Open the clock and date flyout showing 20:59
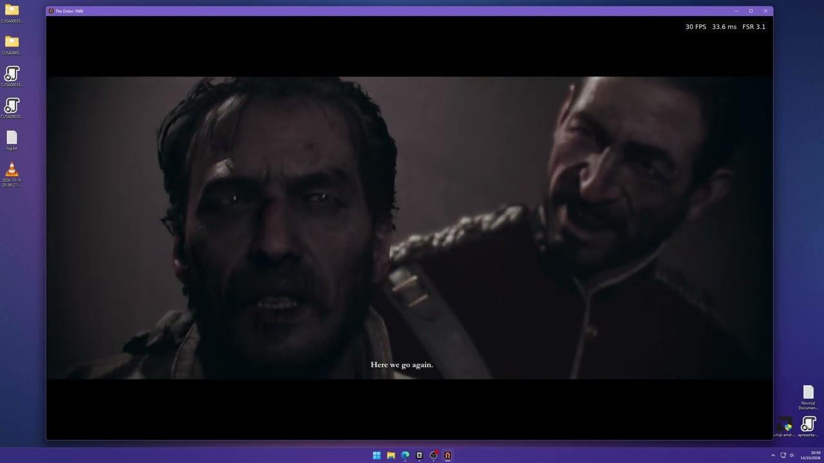The height and width of the screenshot is (463, 824). [810, 455]
